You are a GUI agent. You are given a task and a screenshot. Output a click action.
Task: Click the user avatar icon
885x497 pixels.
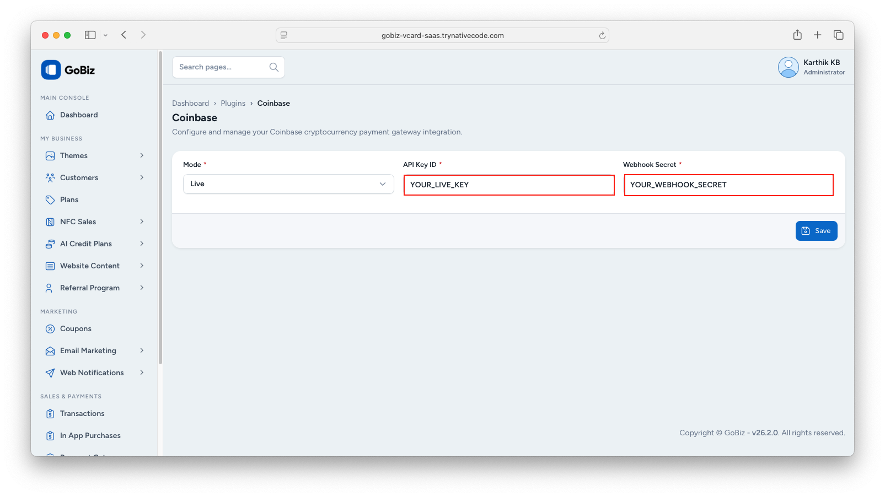pyautogui.click(x=789, y=67)
